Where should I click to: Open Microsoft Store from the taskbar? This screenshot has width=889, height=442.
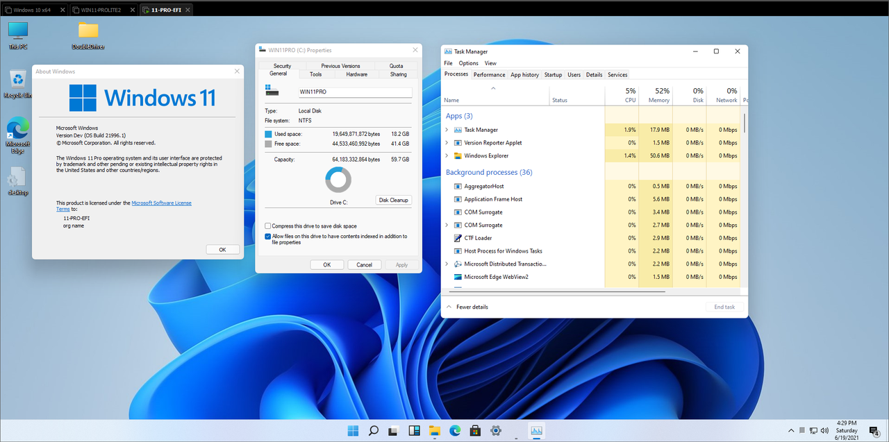[475, 430]
